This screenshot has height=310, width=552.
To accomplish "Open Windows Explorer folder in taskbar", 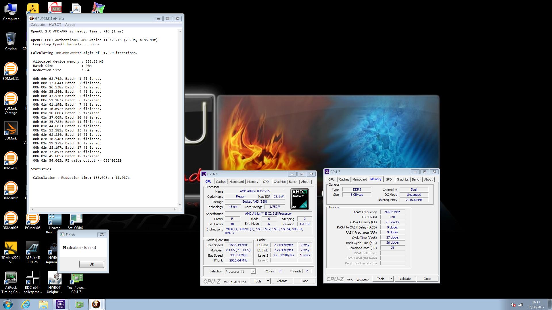I will pos(43,304).
